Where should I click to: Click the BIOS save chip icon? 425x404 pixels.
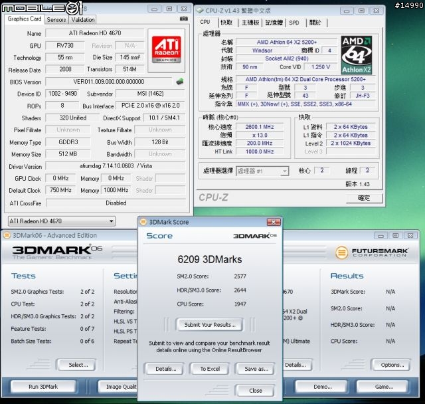(x=179, y=82)
